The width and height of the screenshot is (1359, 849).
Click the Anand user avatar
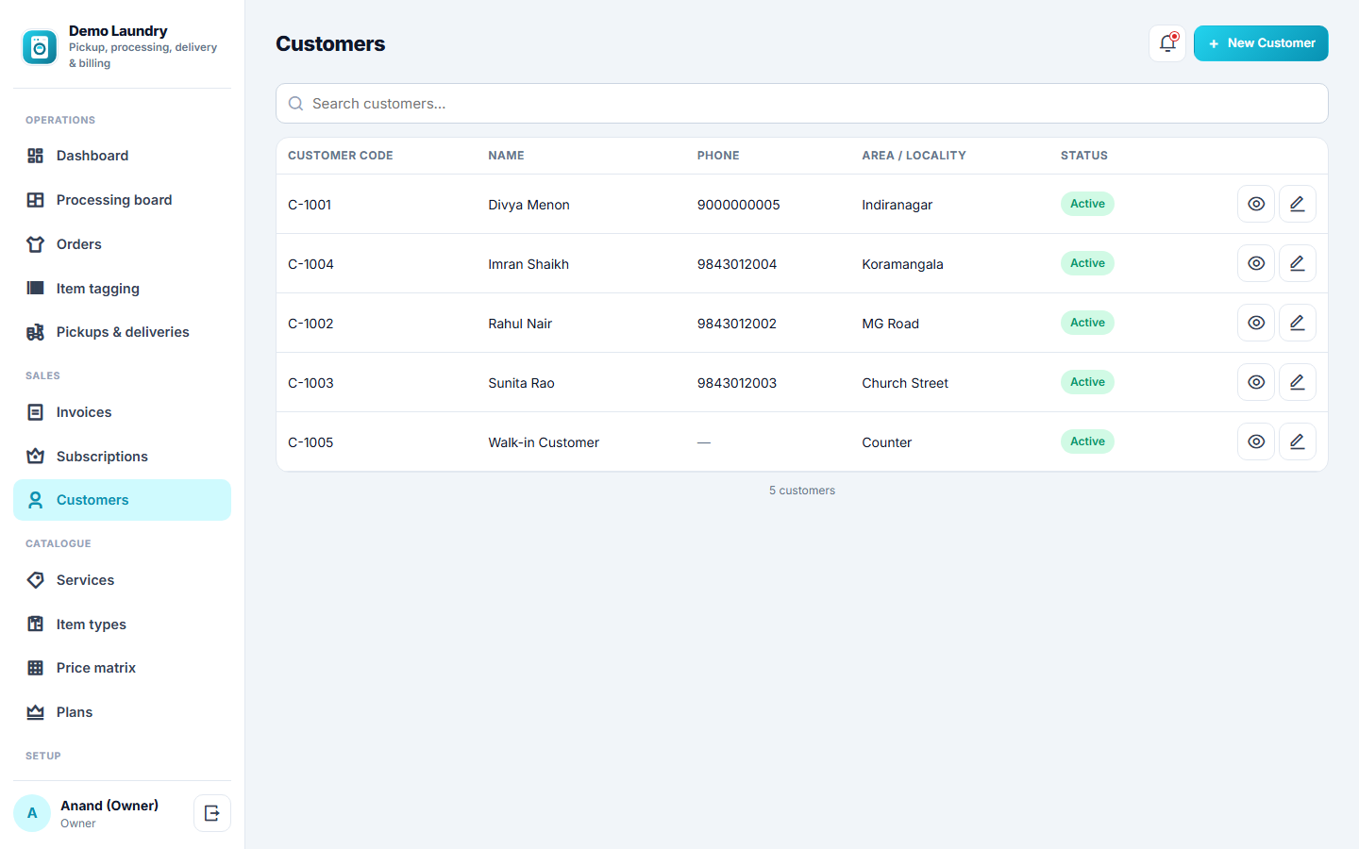[32, 813]
